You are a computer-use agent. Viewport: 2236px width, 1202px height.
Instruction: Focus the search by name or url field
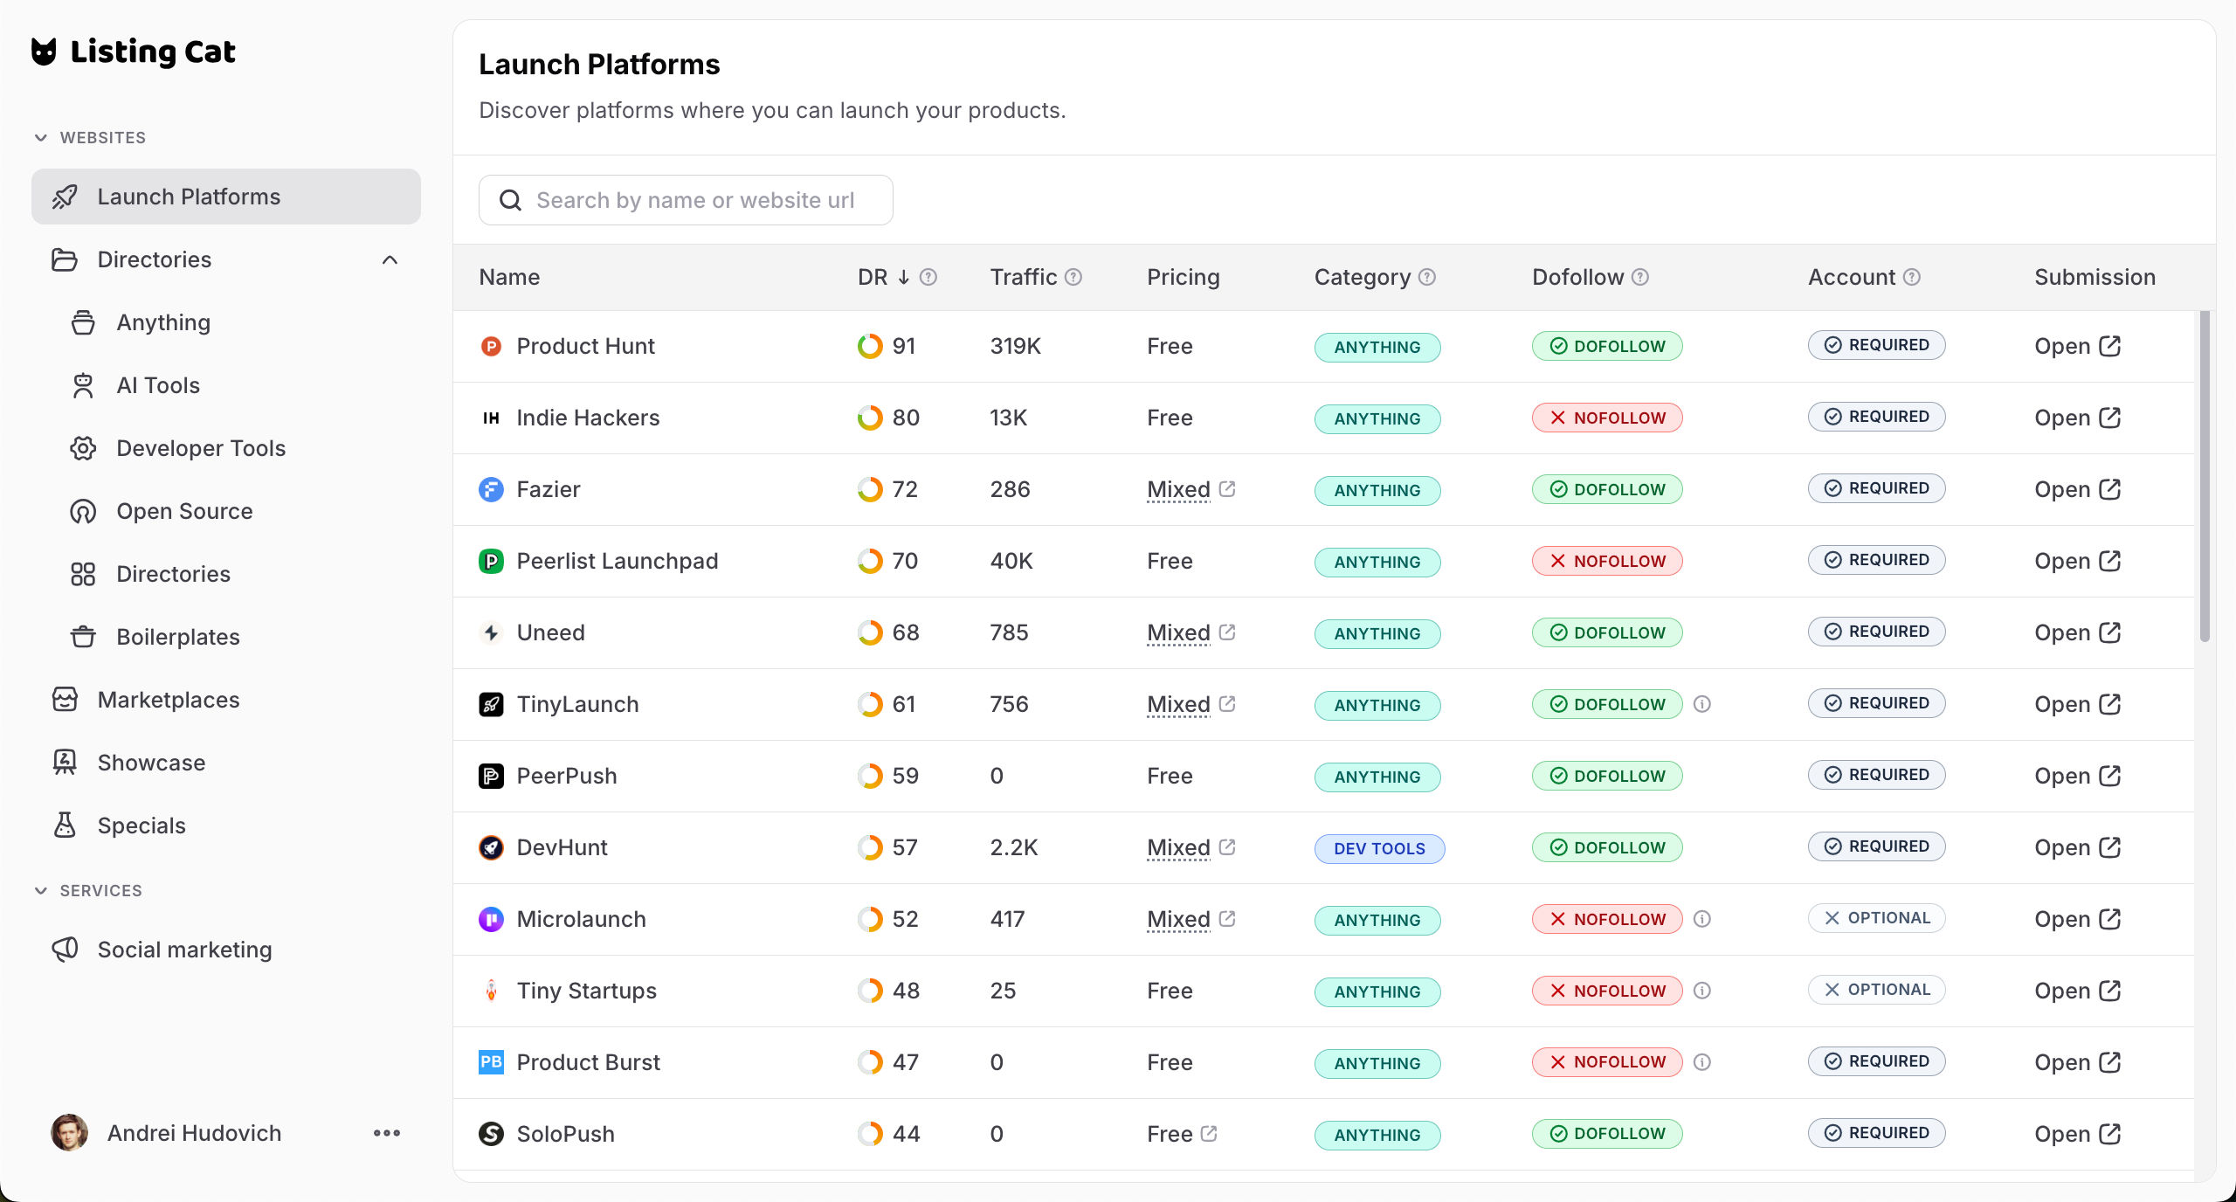point(686,200)
